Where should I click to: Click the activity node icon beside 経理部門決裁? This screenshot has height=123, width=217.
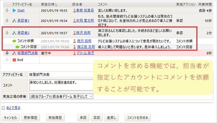click(x=14, y=53)
